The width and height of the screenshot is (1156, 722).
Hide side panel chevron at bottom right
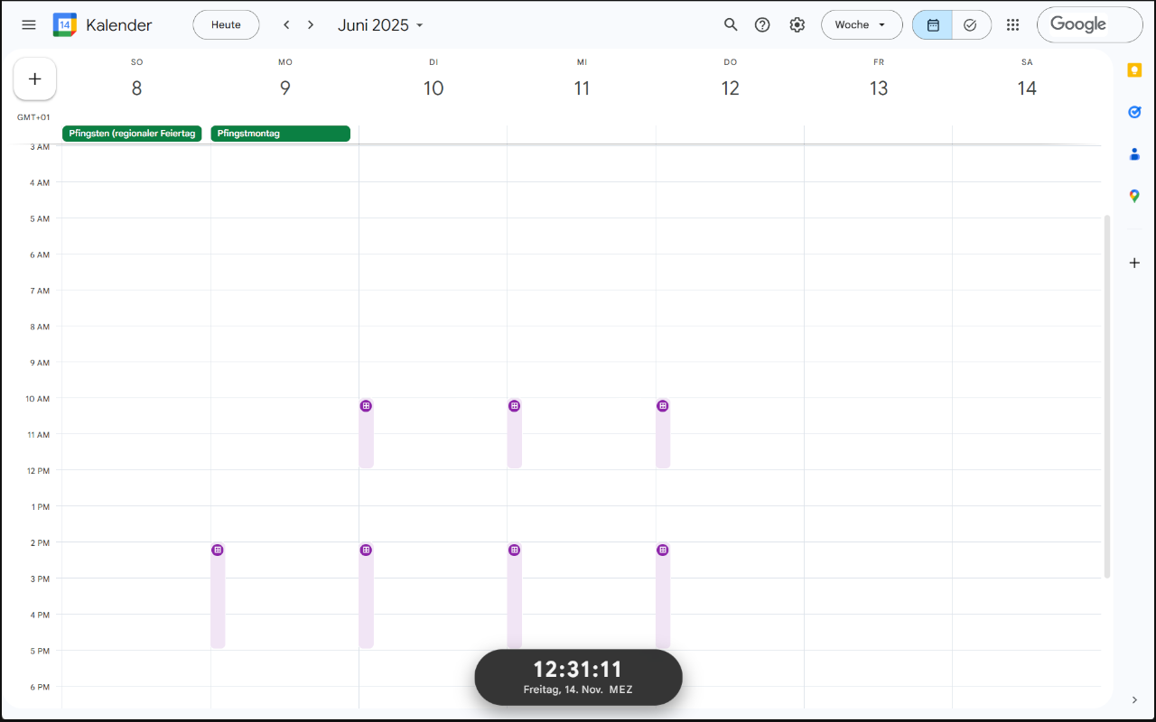1134,700
